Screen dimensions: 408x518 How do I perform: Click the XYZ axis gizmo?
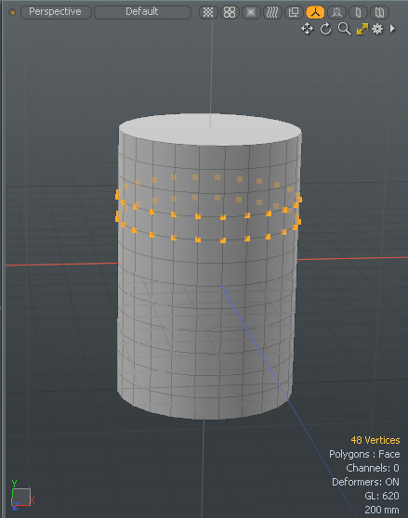click(21, 495)
